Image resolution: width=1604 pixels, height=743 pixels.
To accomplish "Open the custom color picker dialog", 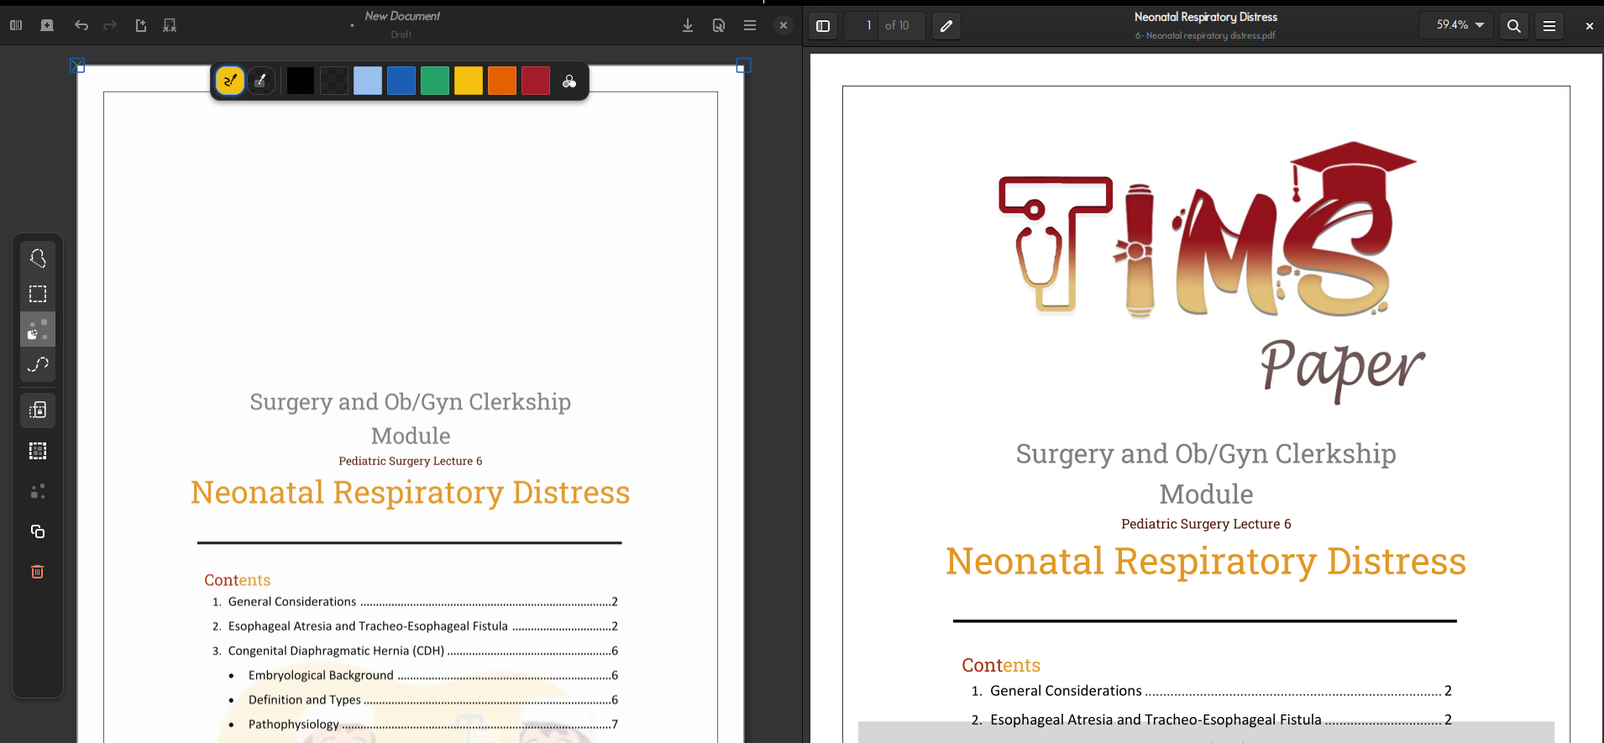I will pyautogui.click(x=569, y=81).
